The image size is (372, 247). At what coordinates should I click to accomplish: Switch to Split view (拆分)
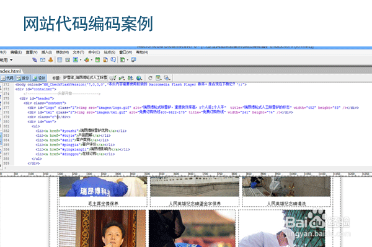23,78
